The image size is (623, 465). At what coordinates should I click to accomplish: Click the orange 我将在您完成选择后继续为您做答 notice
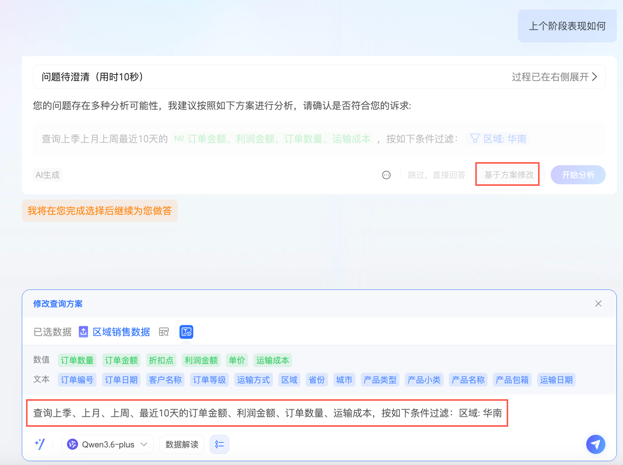click(x=99, y=211)
